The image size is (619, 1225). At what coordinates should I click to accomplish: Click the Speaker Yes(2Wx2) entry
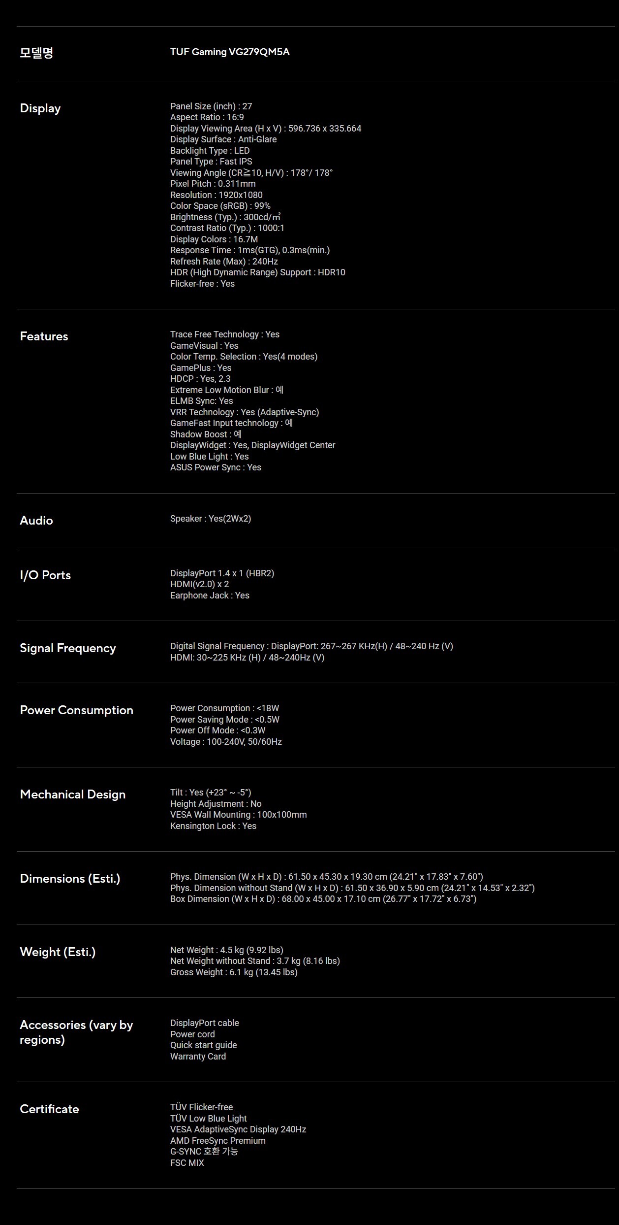(211, 519)
